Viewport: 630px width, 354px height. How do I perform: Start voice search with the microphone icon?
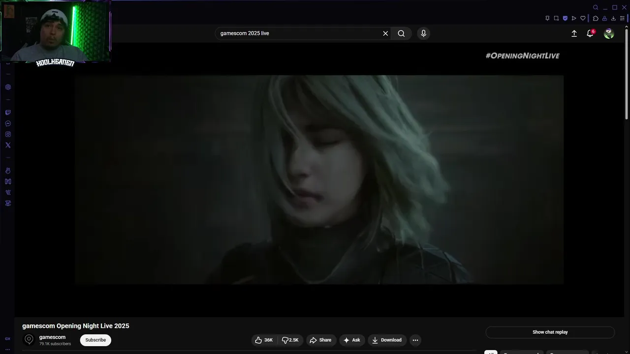click(423, 33)
